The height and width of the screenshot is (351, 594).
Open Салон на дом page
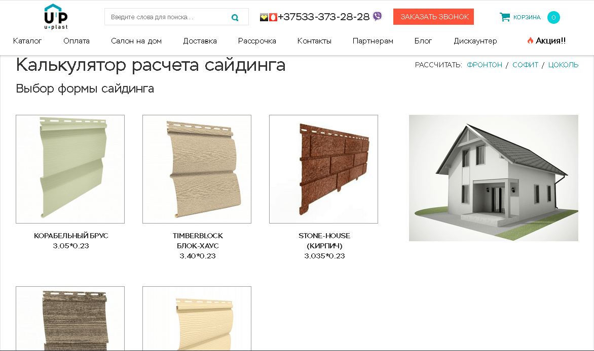click(x=136, y=41)
